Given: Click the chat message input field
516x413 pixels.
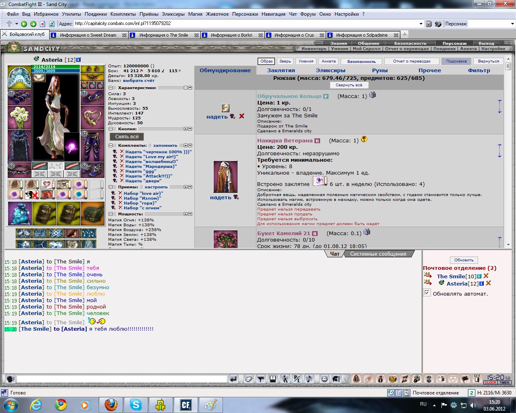Looking at the screenshot, I should [122, 379].
